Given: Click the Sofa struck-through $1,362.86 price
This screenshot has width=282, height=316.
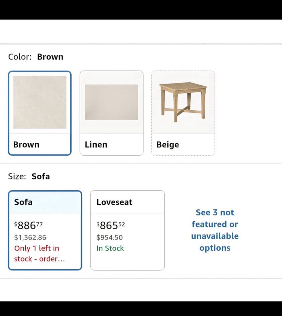Looking at the screenshot, I should 30,238.
